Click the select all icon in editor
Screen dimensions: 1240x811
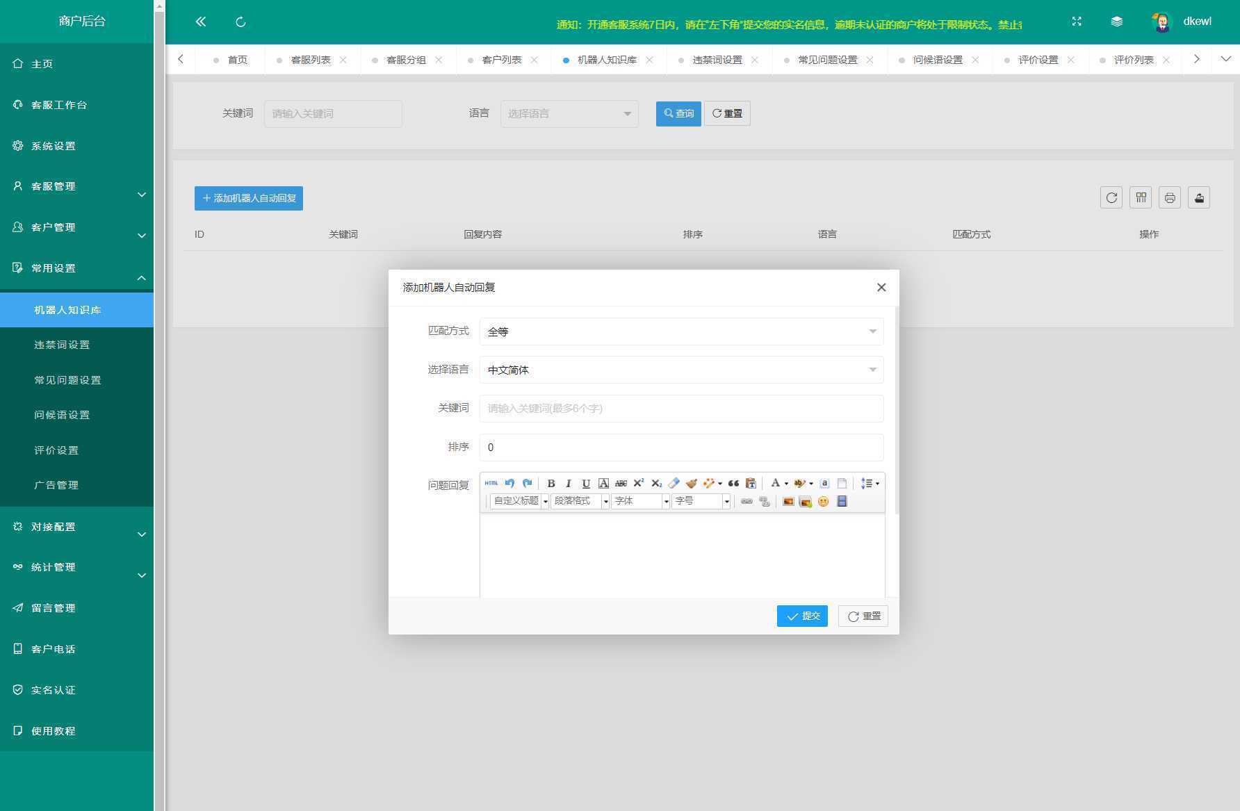[x=824, y=483]
